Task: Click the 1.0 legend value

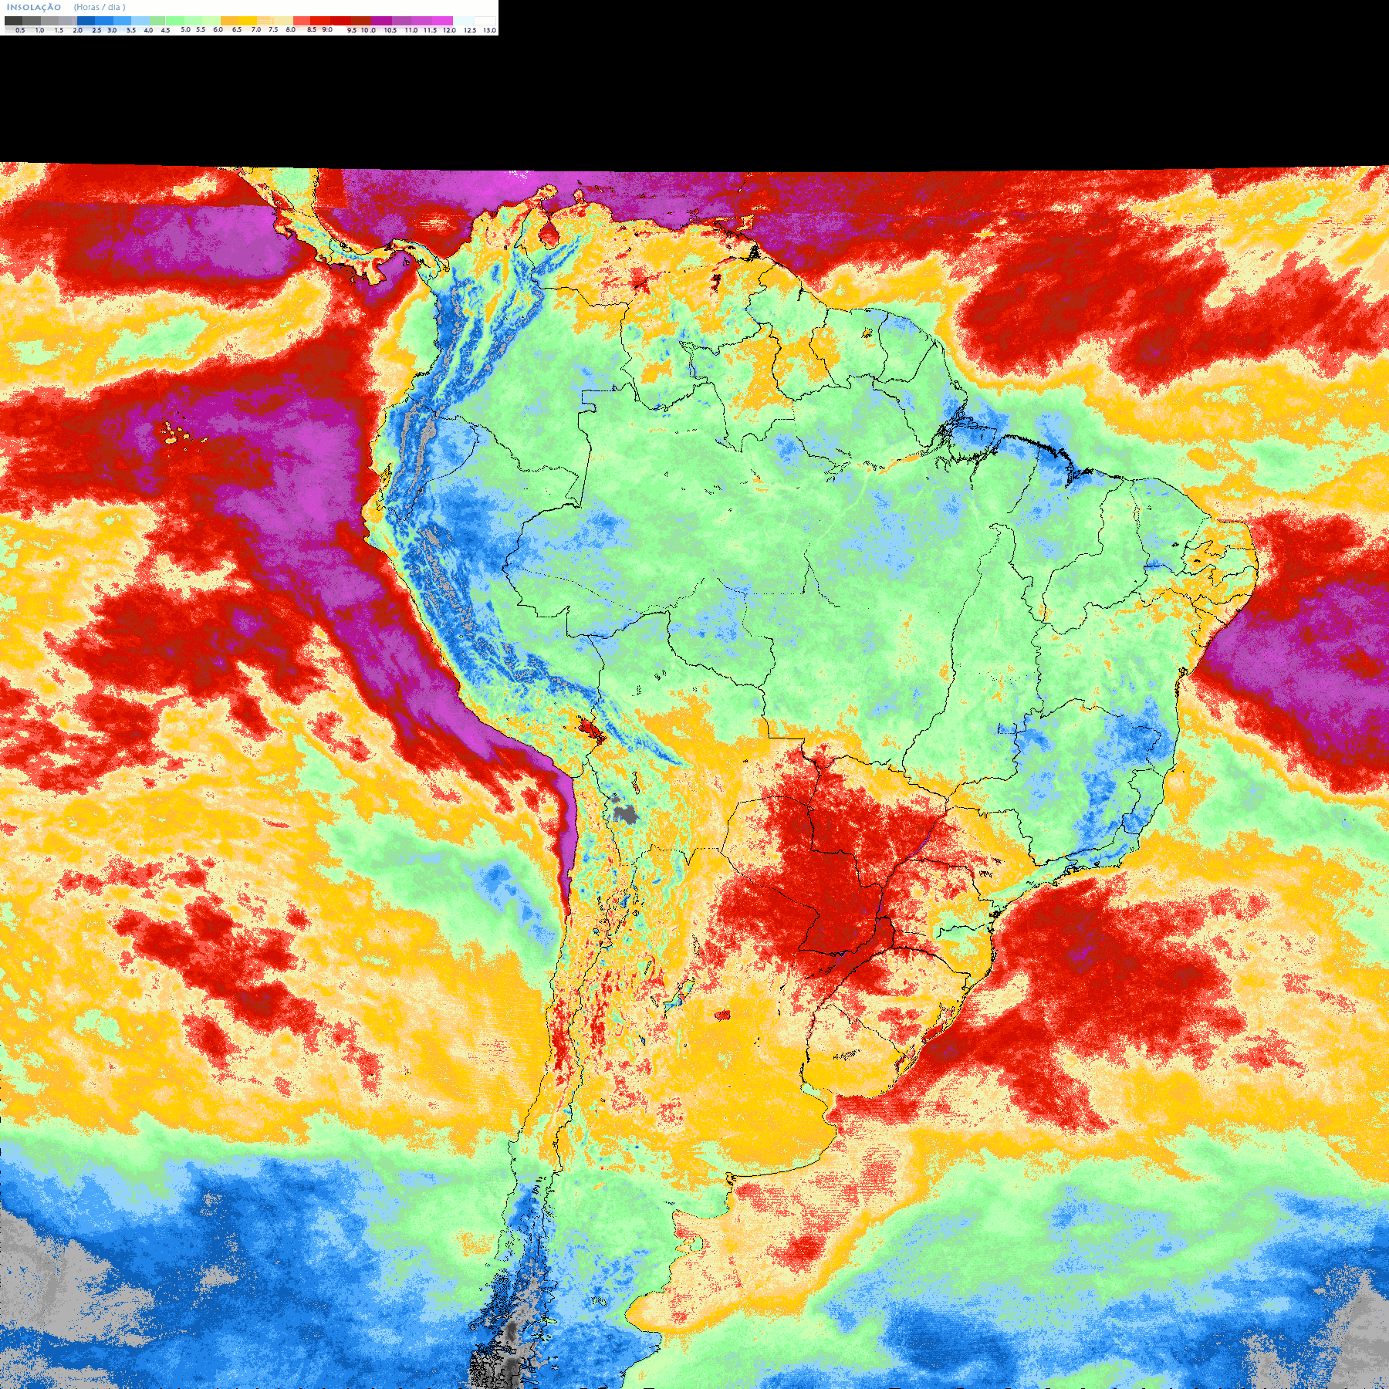Action: 39,30
